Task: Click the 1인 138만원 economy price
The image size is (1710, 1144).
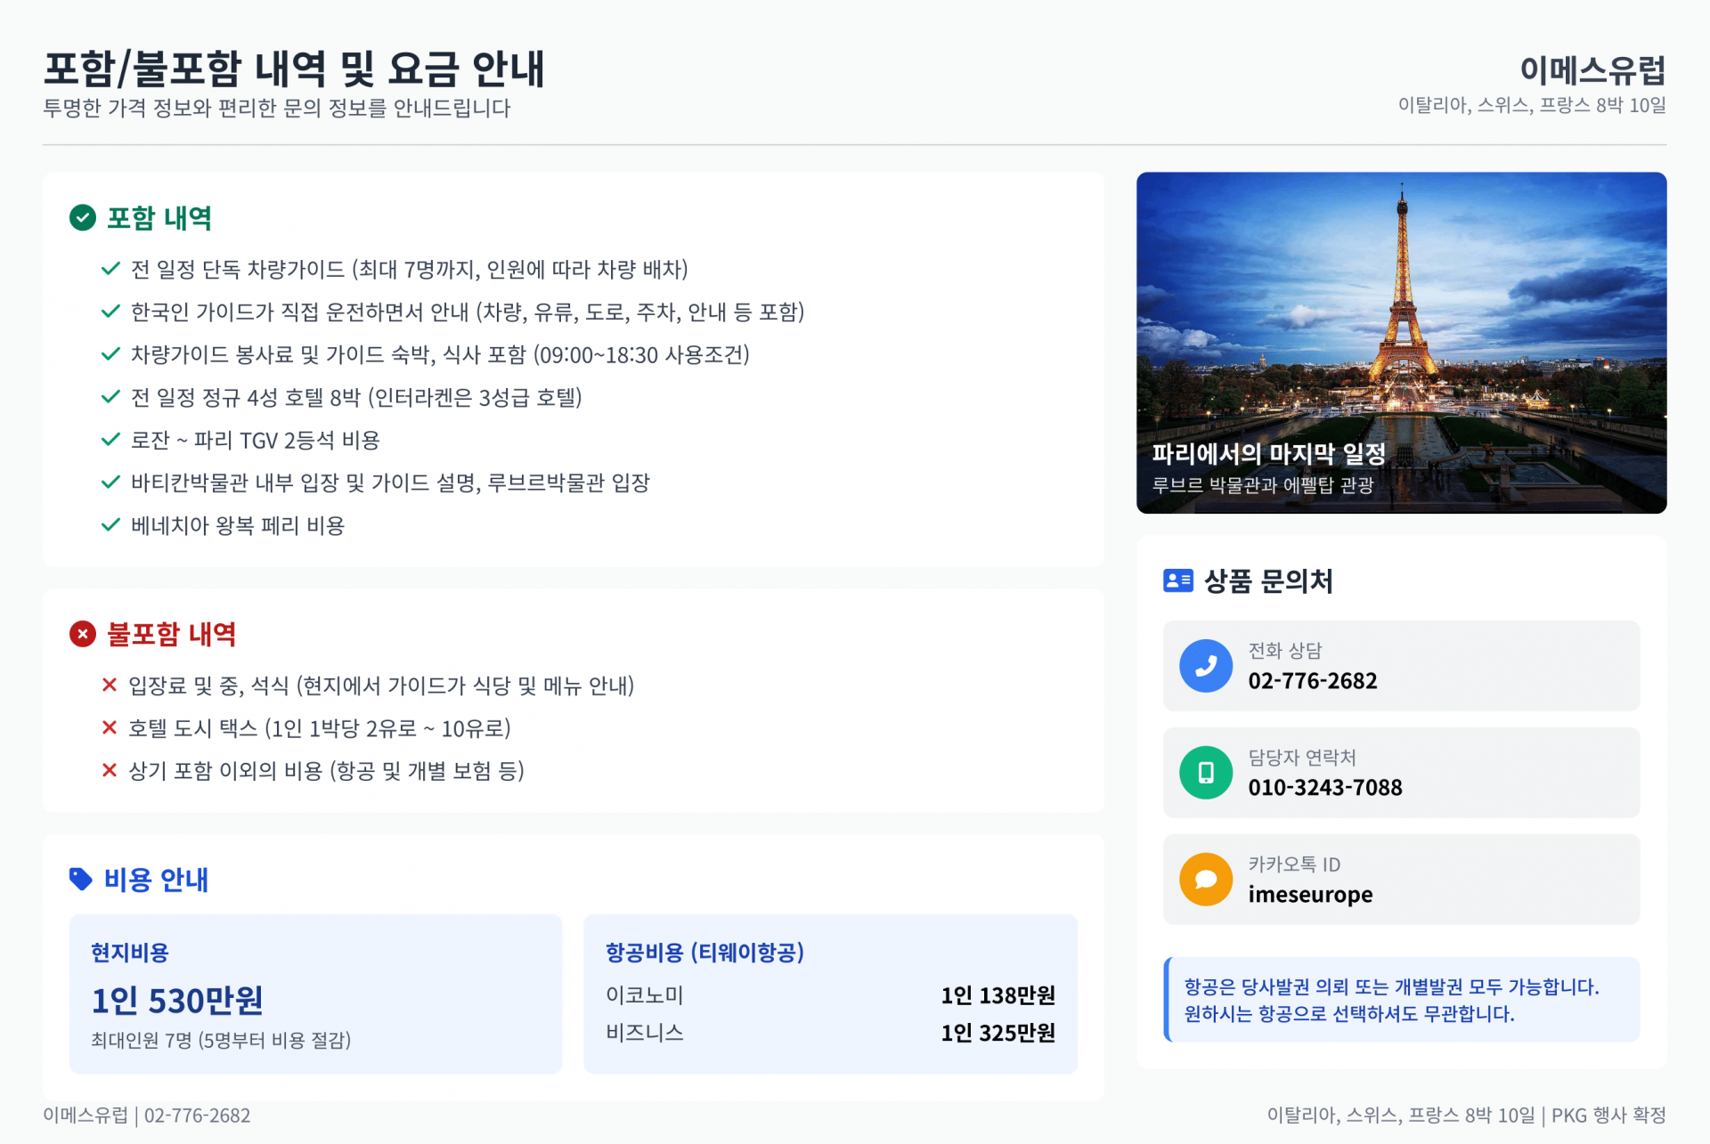Action: pyautogui.click(x=997, y=995)
